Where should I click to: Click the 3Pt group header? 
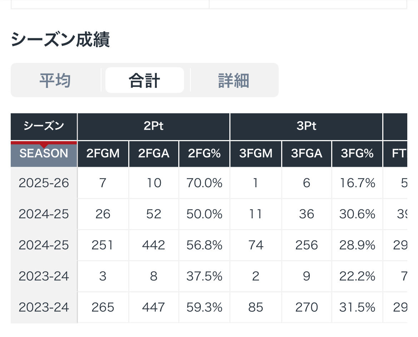pos(307,127)
